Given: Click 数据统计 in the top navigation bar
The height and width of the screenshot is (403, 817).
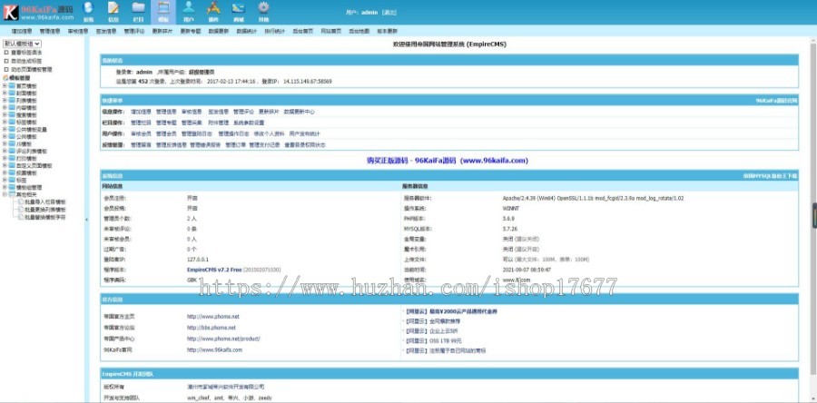Looking at the screenshot, I should pyautogui.click(x=246, y=31).
